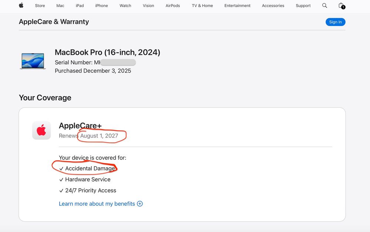The width and height of the screenshot is (370, 232).
Task: Select the Your Coverage heading
Action: (x=45, y=98)
